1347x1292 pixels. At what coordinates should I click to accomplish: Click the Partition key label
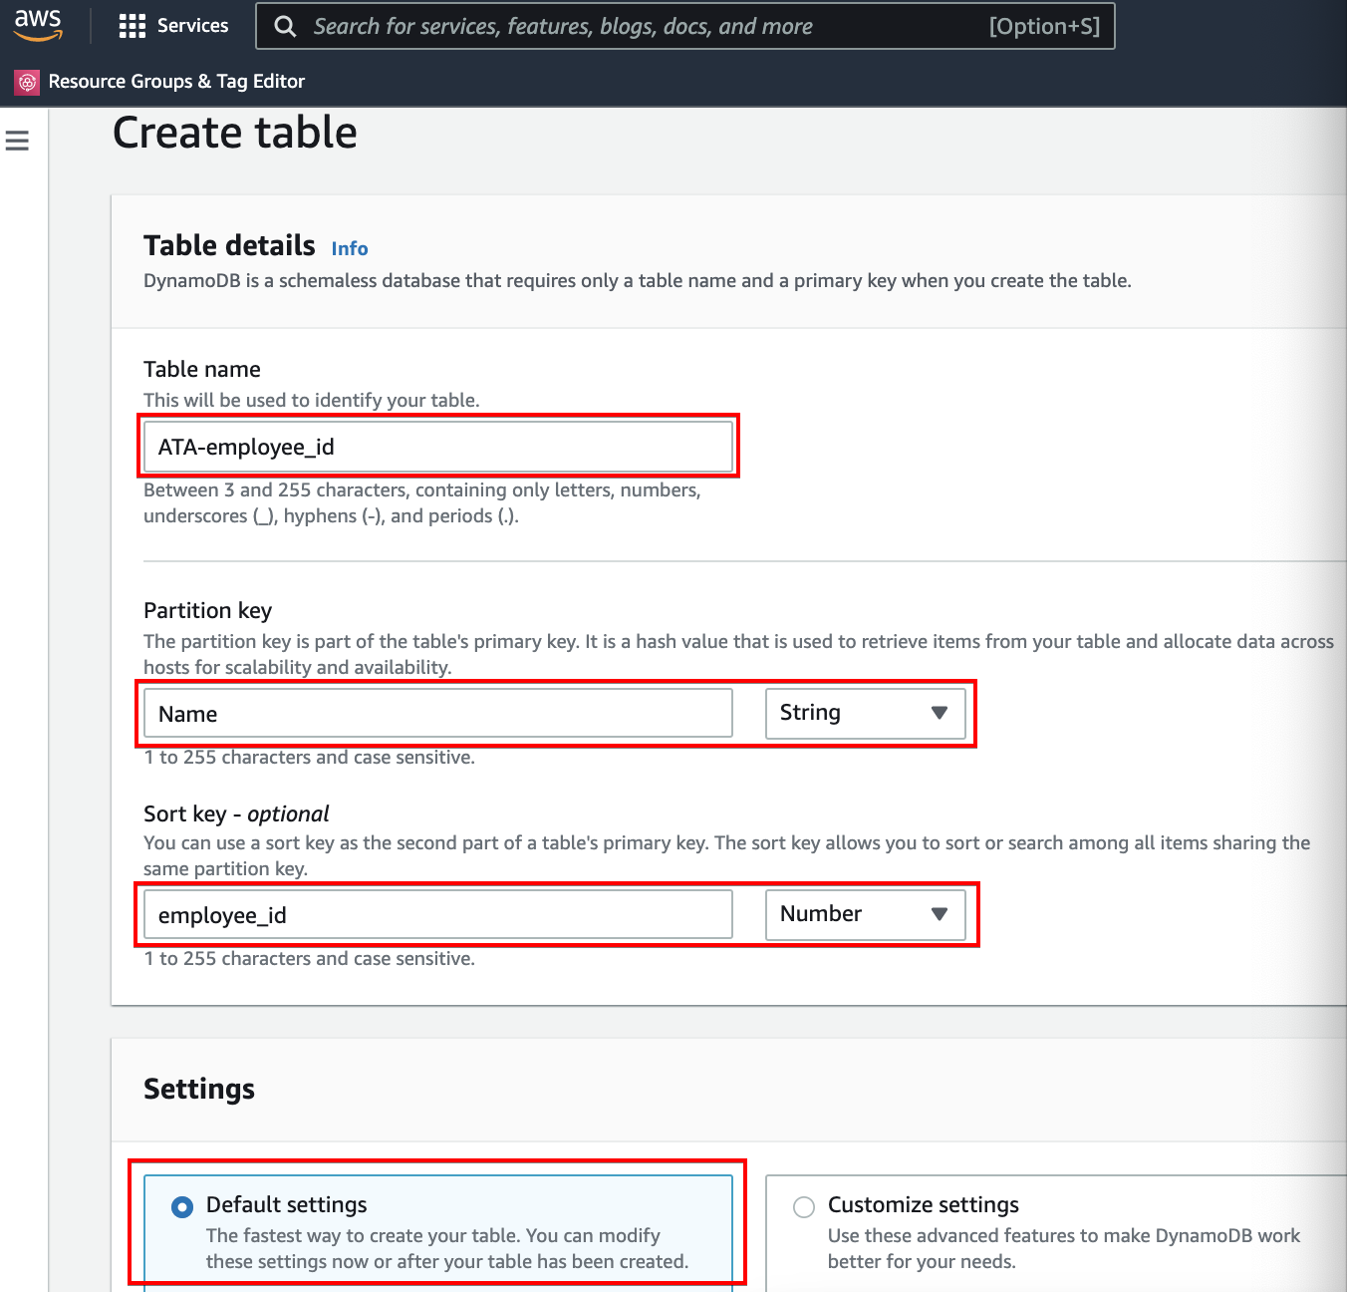207,610
